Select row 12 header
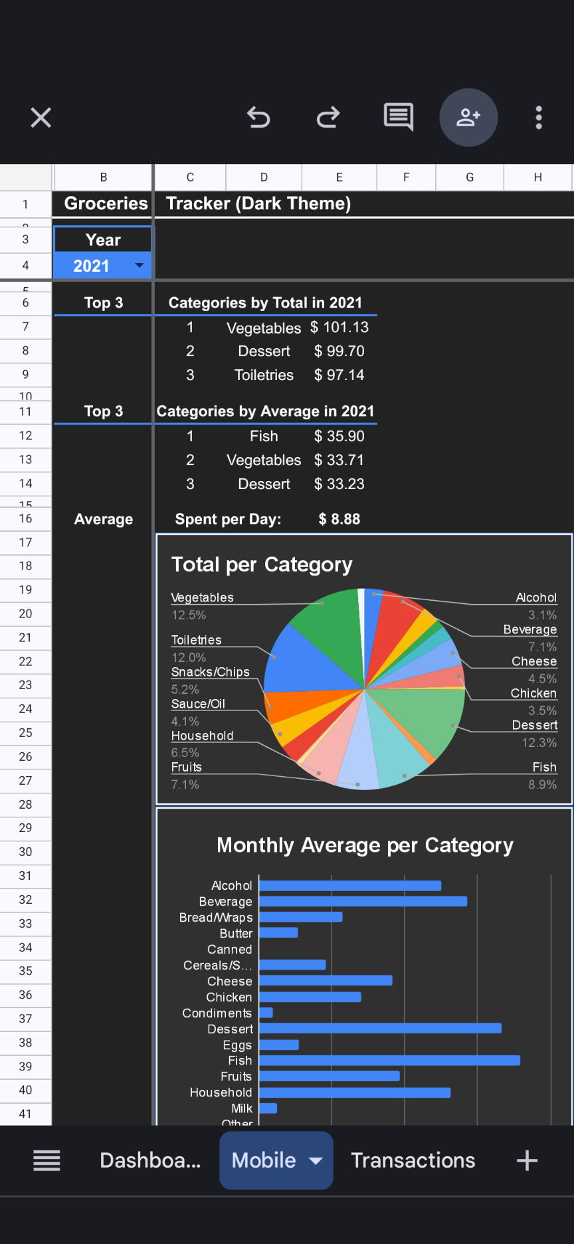Image resolution: width=574 pixels, height=1244 pixels. coord(25,436)
